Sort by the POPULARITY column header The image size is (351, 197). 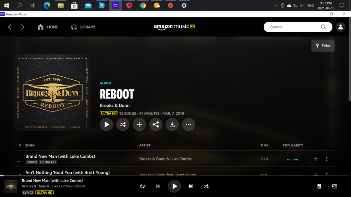293,145
